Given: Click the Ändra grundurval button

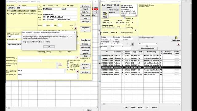Looking at the screenshot, I should (x=147, y=48).
